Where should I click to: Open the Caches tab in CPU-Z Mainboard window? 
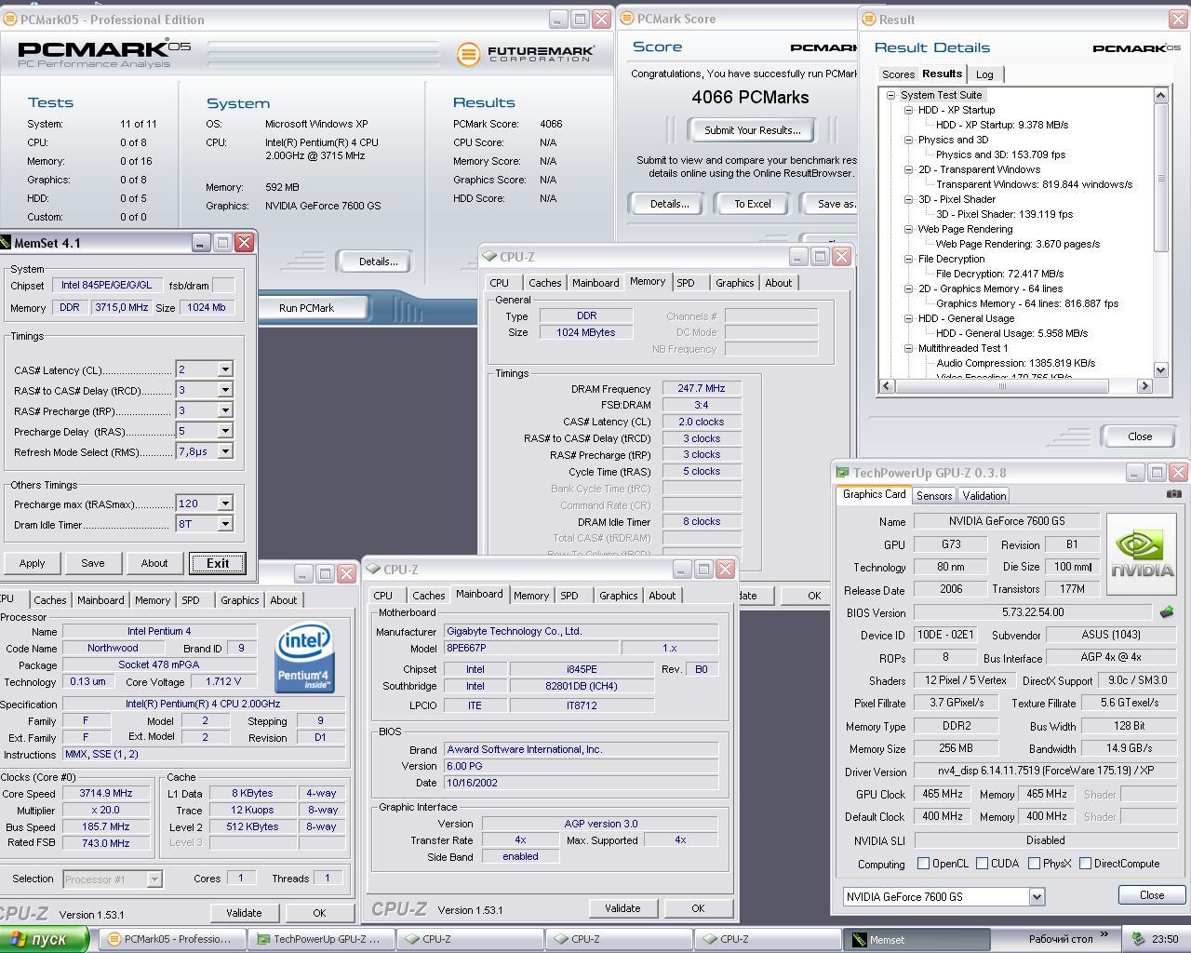click(428, 596)
